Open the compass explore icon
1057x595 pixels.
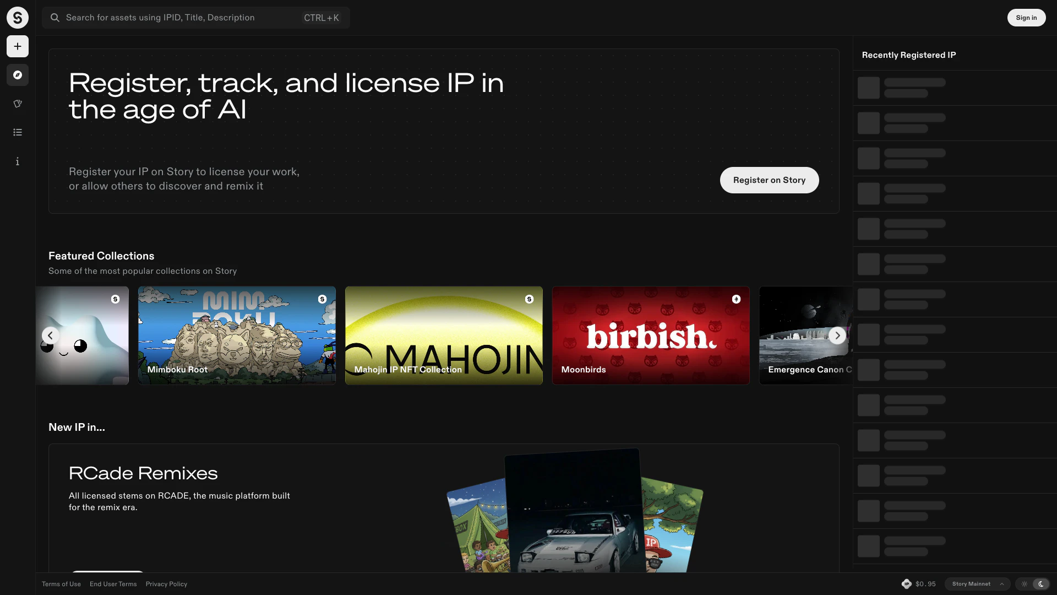[x=18, y=75]
